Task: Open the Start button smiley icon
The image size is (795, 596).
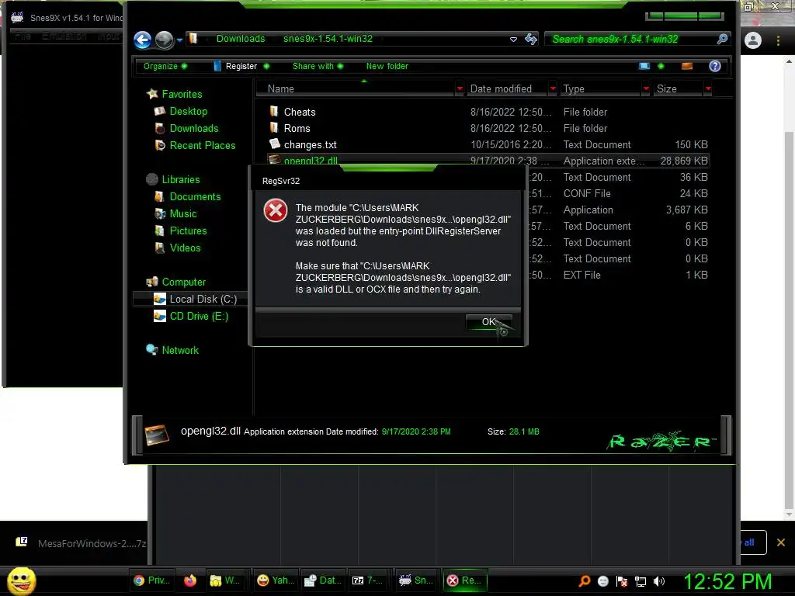Action: (x=21, y=580)
